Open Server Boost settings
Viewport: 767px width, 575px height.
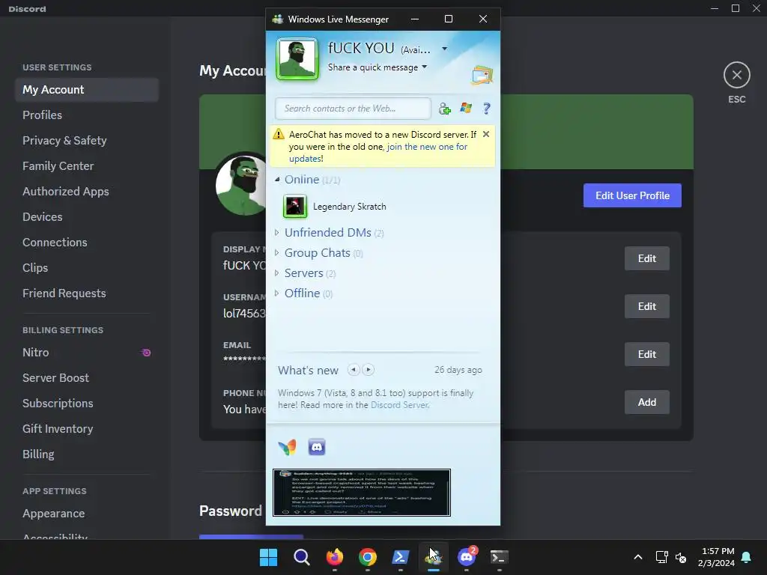(87, 378)
